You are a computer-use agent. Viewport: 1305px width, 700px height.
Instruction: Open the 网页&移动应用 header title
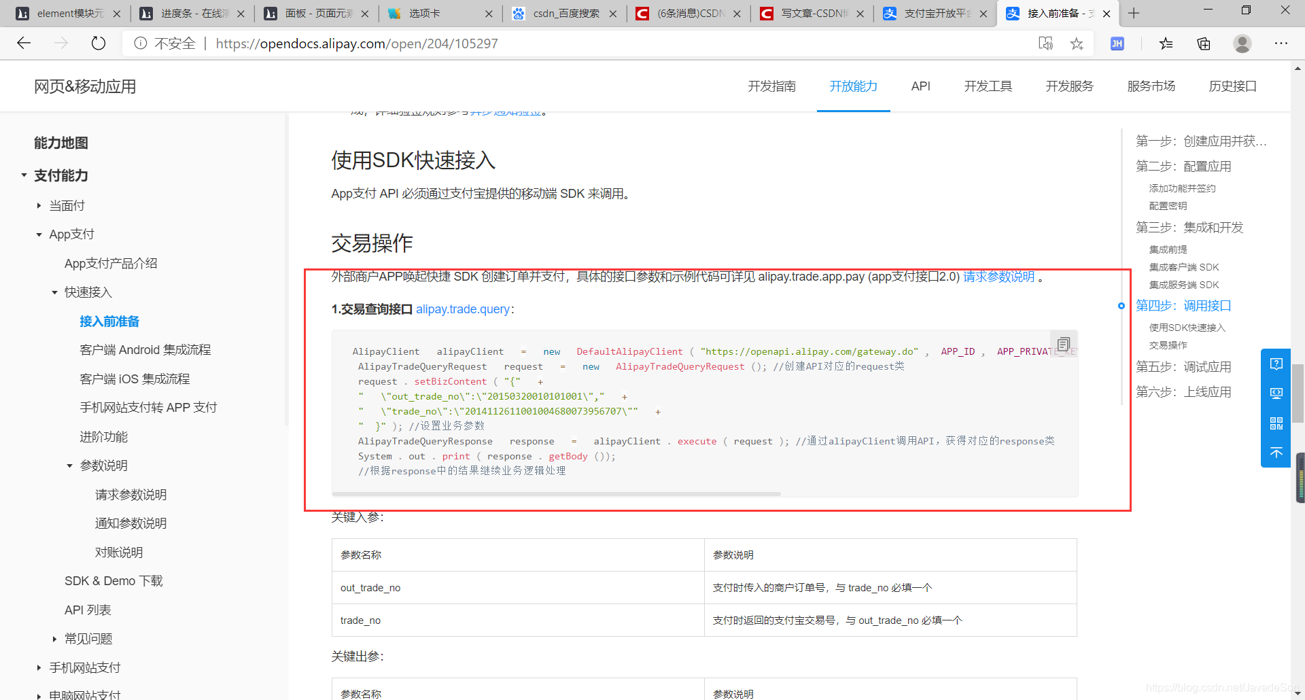(x=85, y=86)
